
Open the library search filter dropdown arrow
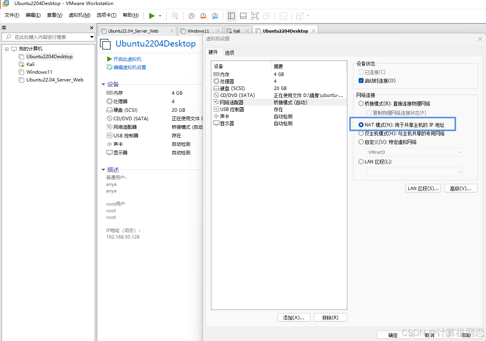click(92, 37)
